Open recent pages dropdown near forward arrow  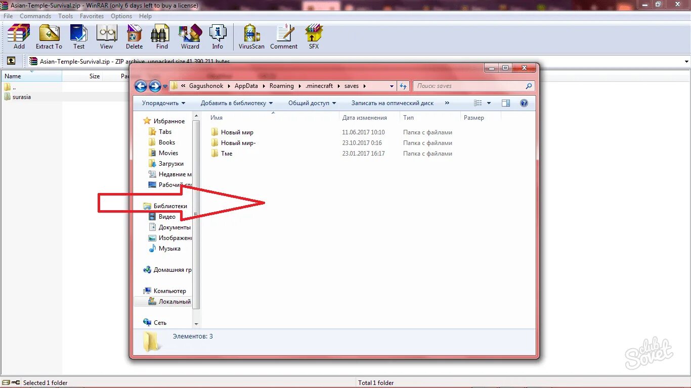point(165,86)
